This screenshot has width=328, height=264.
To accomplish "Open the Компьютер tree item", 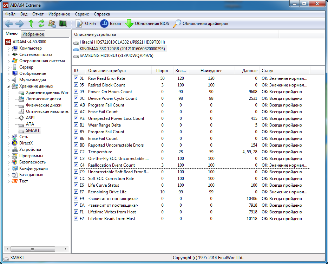I will coord(30,48).
